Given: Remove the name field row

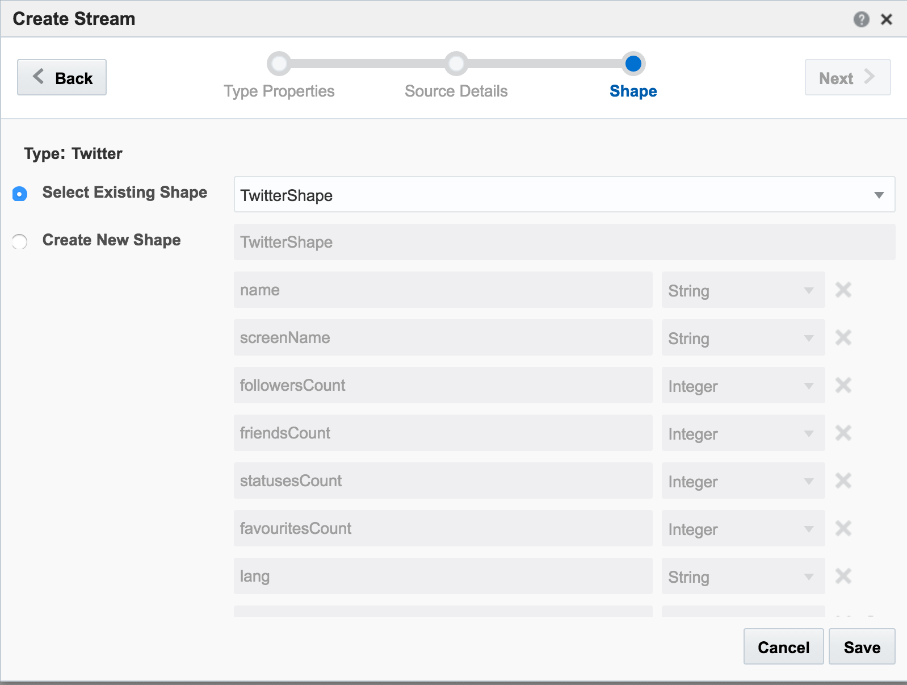Looking at the screenshot, I should coord(843,290).
